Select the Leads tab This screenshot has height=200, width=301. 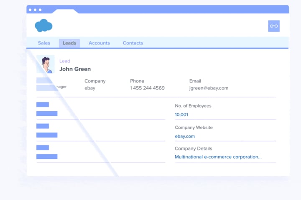69,43
